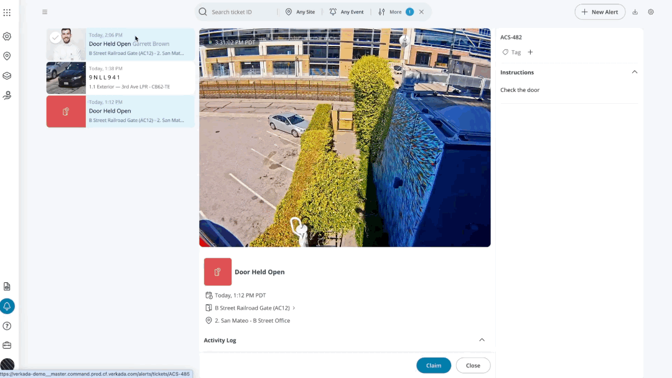The height and width of the screenshot is (378, 672).
Task: Claim the Door Held Open ticket
Action: [x=434, y=366]
